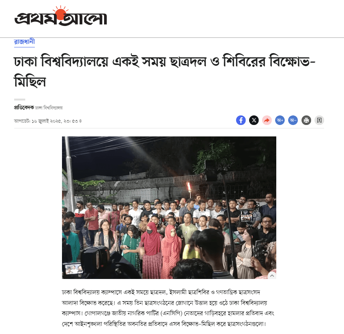Click the first paragraph of article text

point(168,308)
